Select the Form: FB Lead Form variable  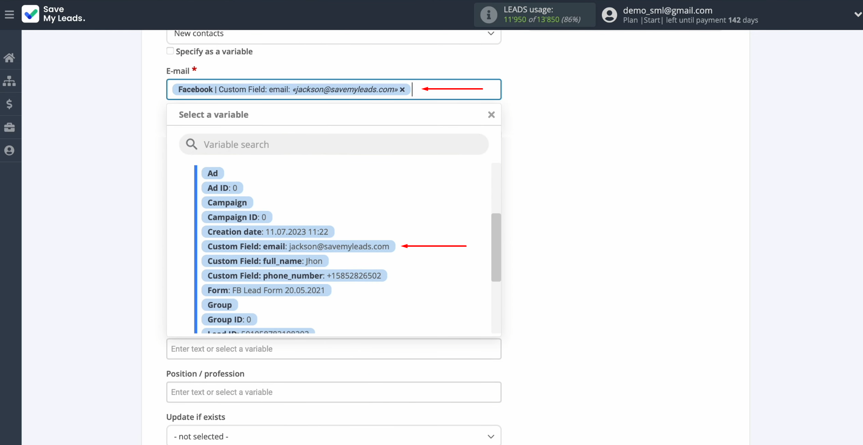[266, 290]
